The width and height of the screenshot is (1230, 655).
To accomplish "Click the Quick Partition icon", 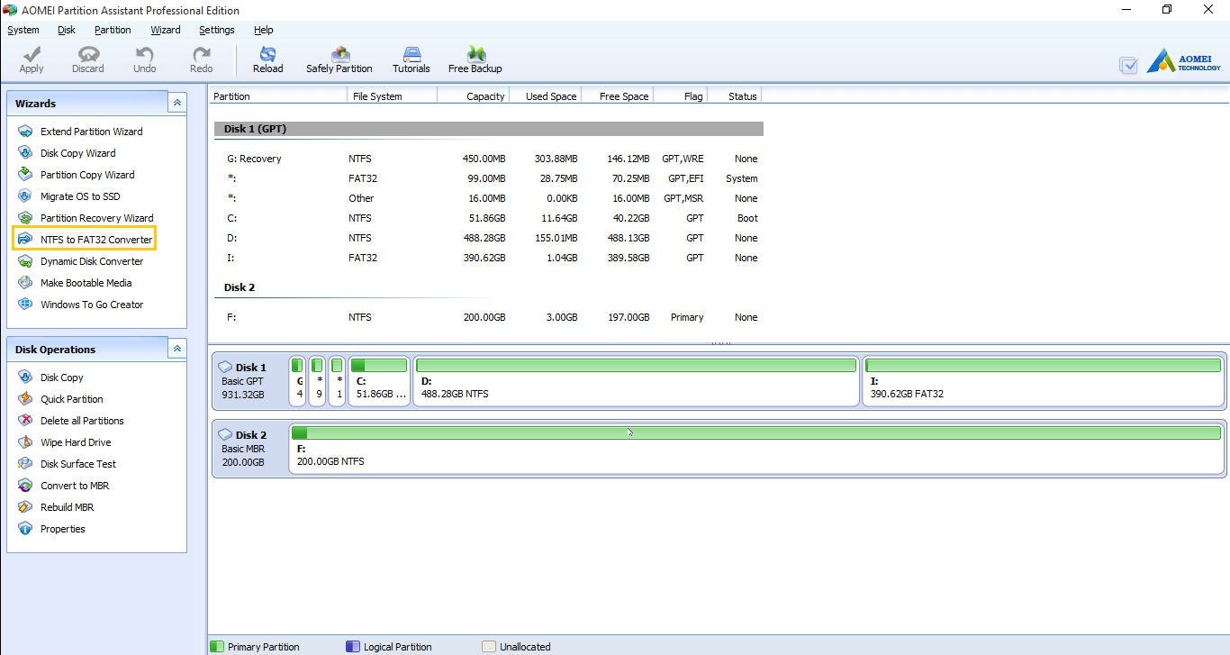I will click(x=25, y=399).
